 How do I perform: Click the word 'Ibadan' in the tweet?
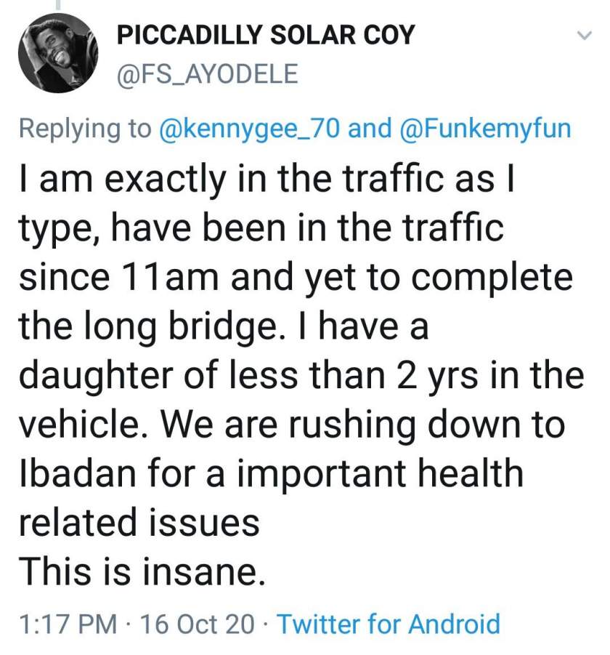tap(78, 473)
